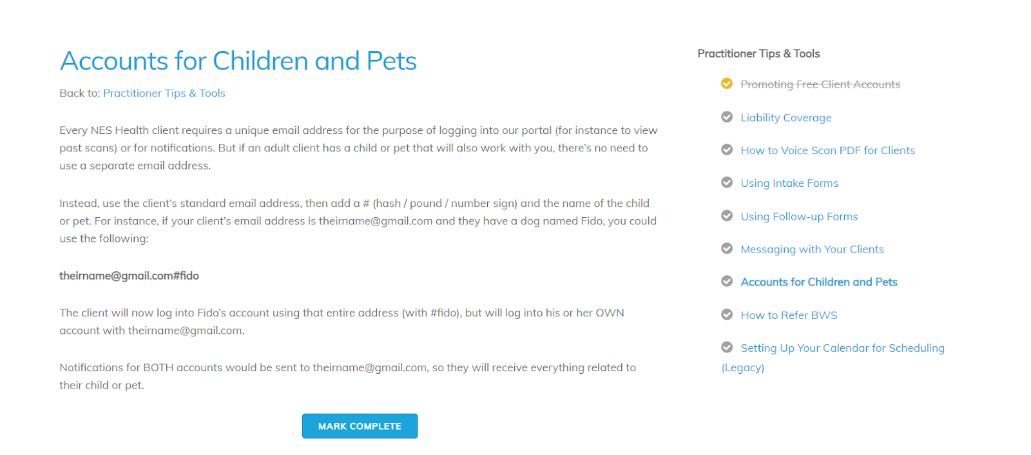Go back to Practitioner Tips & Tools
Viewport: 1031px width, 455px height.
(x=164, y=93)
